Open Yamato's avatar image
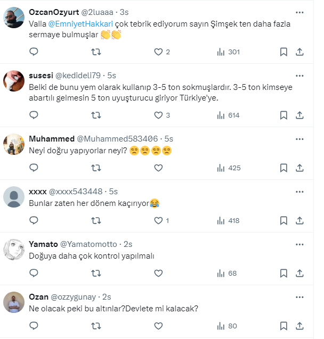Viewport: 324px width, 339px height. click(x=14, y=250)
